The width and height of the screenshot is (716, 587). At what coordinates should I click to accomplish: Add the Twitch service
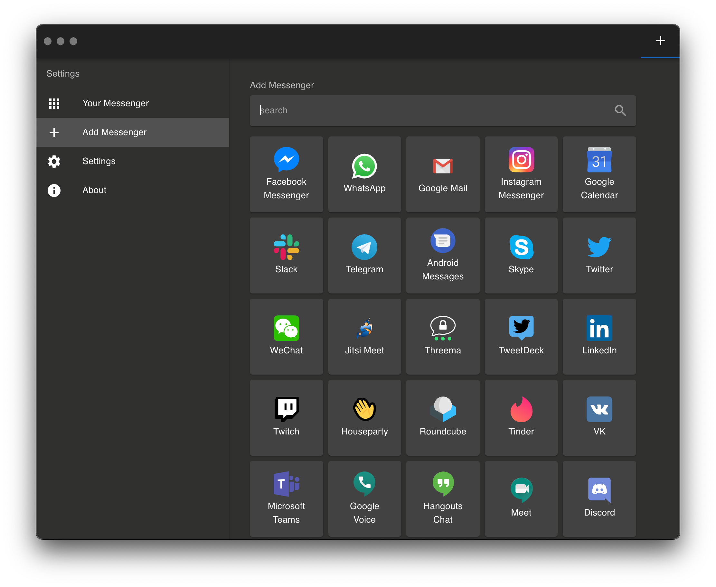(286, 418)
